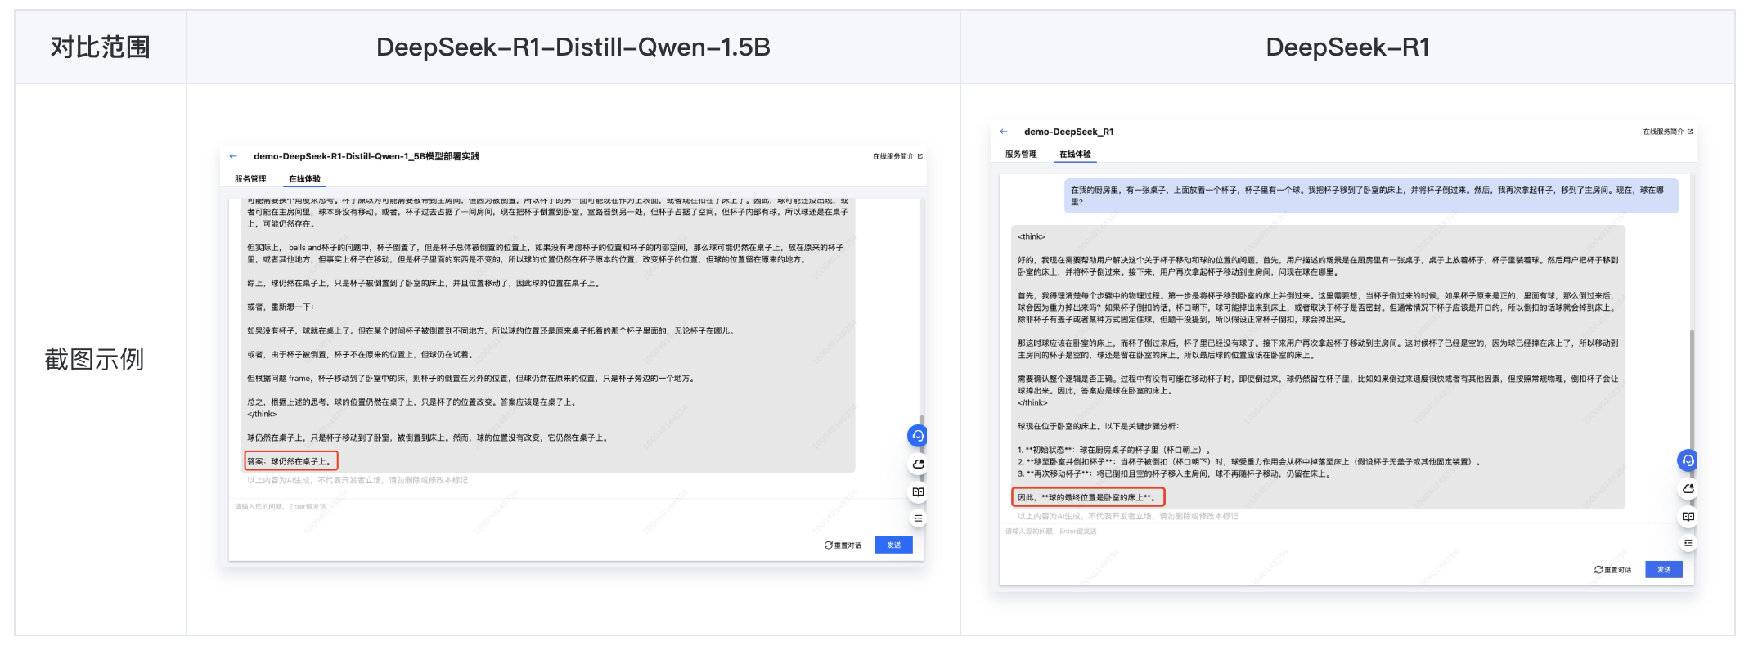
Task: Switch to 服务管理 tab in Distill-Qwen window
Action: 250,179
